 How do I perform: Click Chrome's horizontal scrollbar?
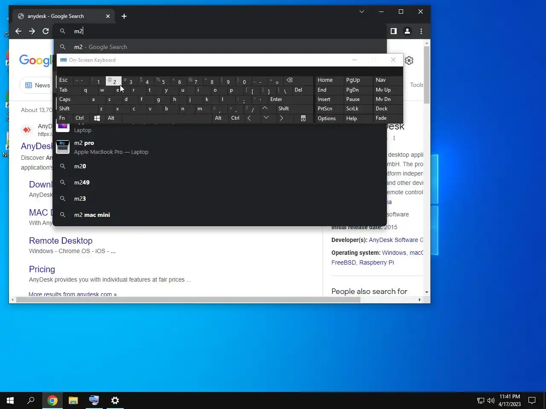coord(188,300)
